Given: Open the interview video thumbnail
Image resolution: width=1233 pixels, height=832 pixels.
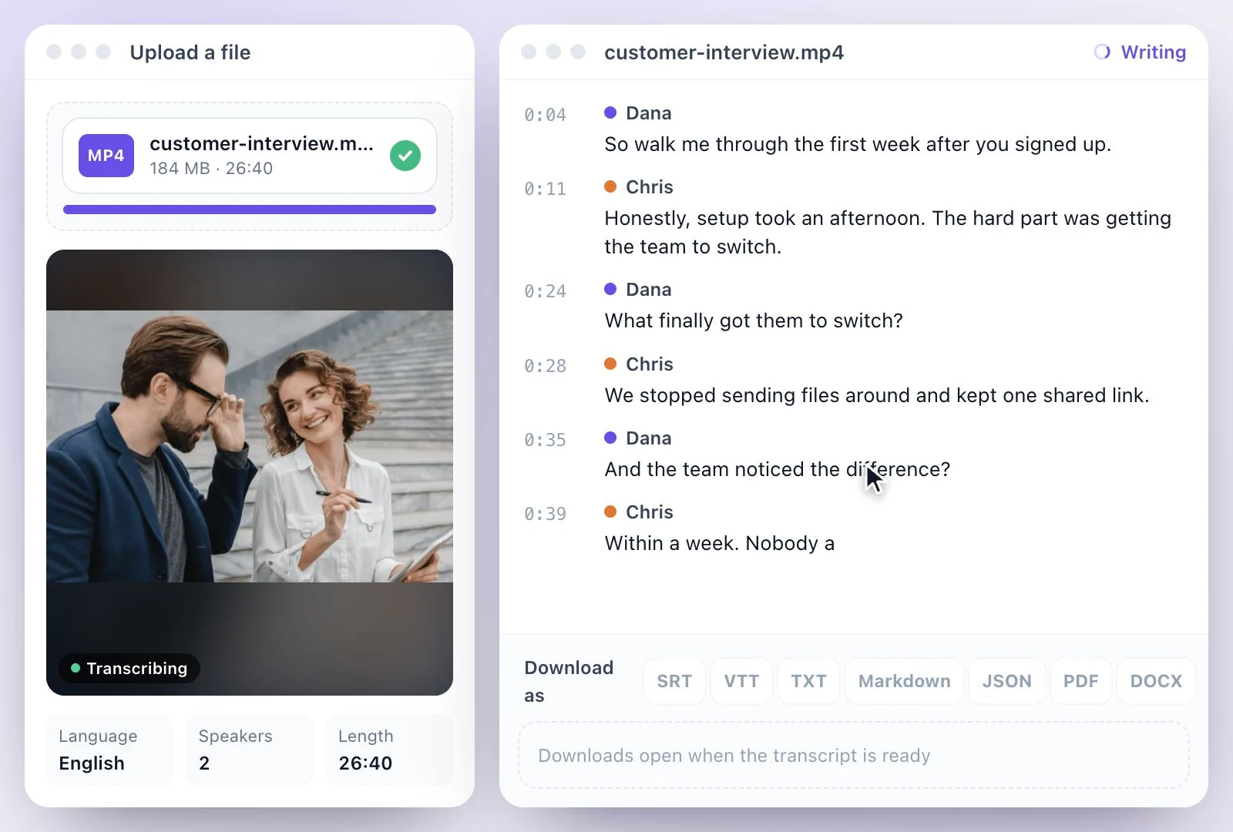Looking at the screenshot, I should (250, 472).
